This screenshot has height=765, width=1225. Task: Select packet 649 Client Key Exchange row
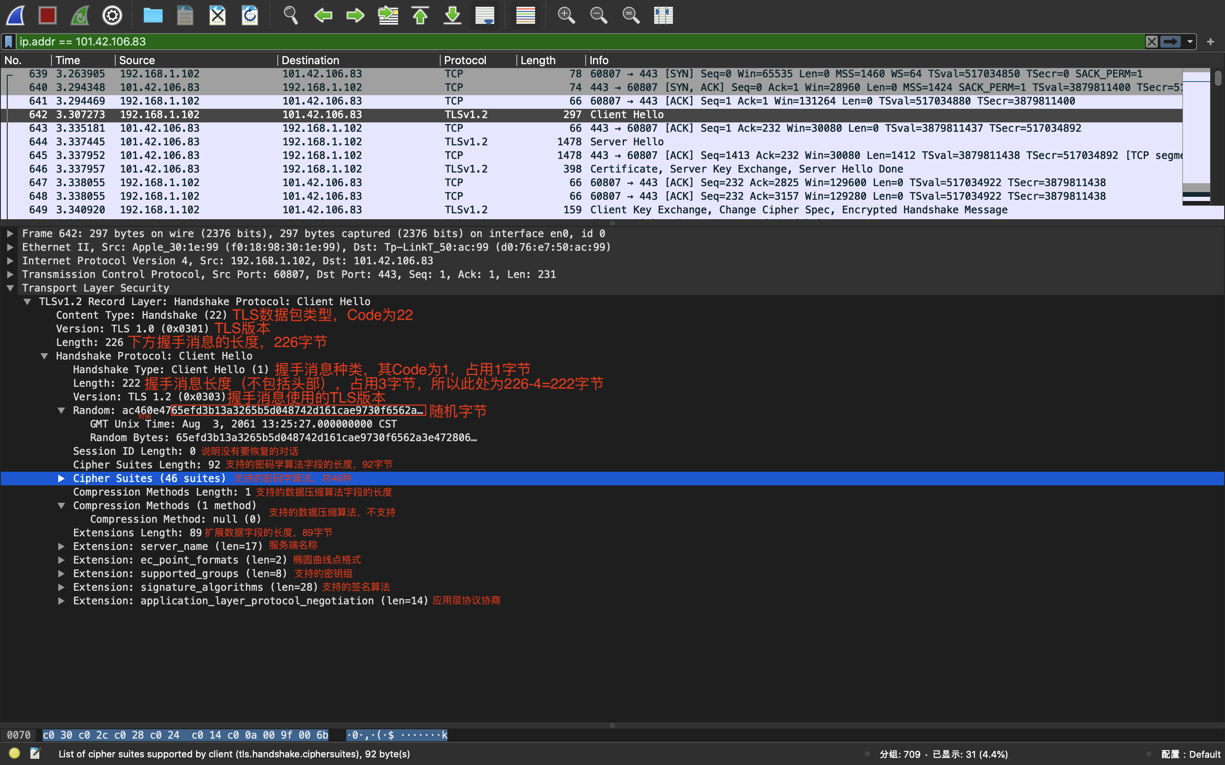(x=591, y=210)
